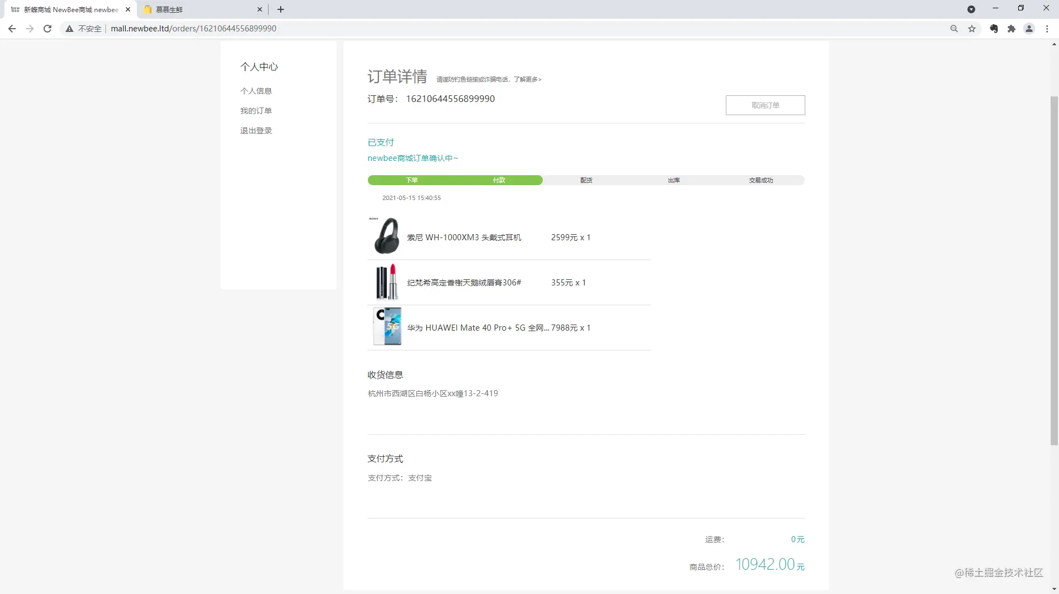
Task: Click the 付款 step in progress bar
Action: [x=499, y=180]
